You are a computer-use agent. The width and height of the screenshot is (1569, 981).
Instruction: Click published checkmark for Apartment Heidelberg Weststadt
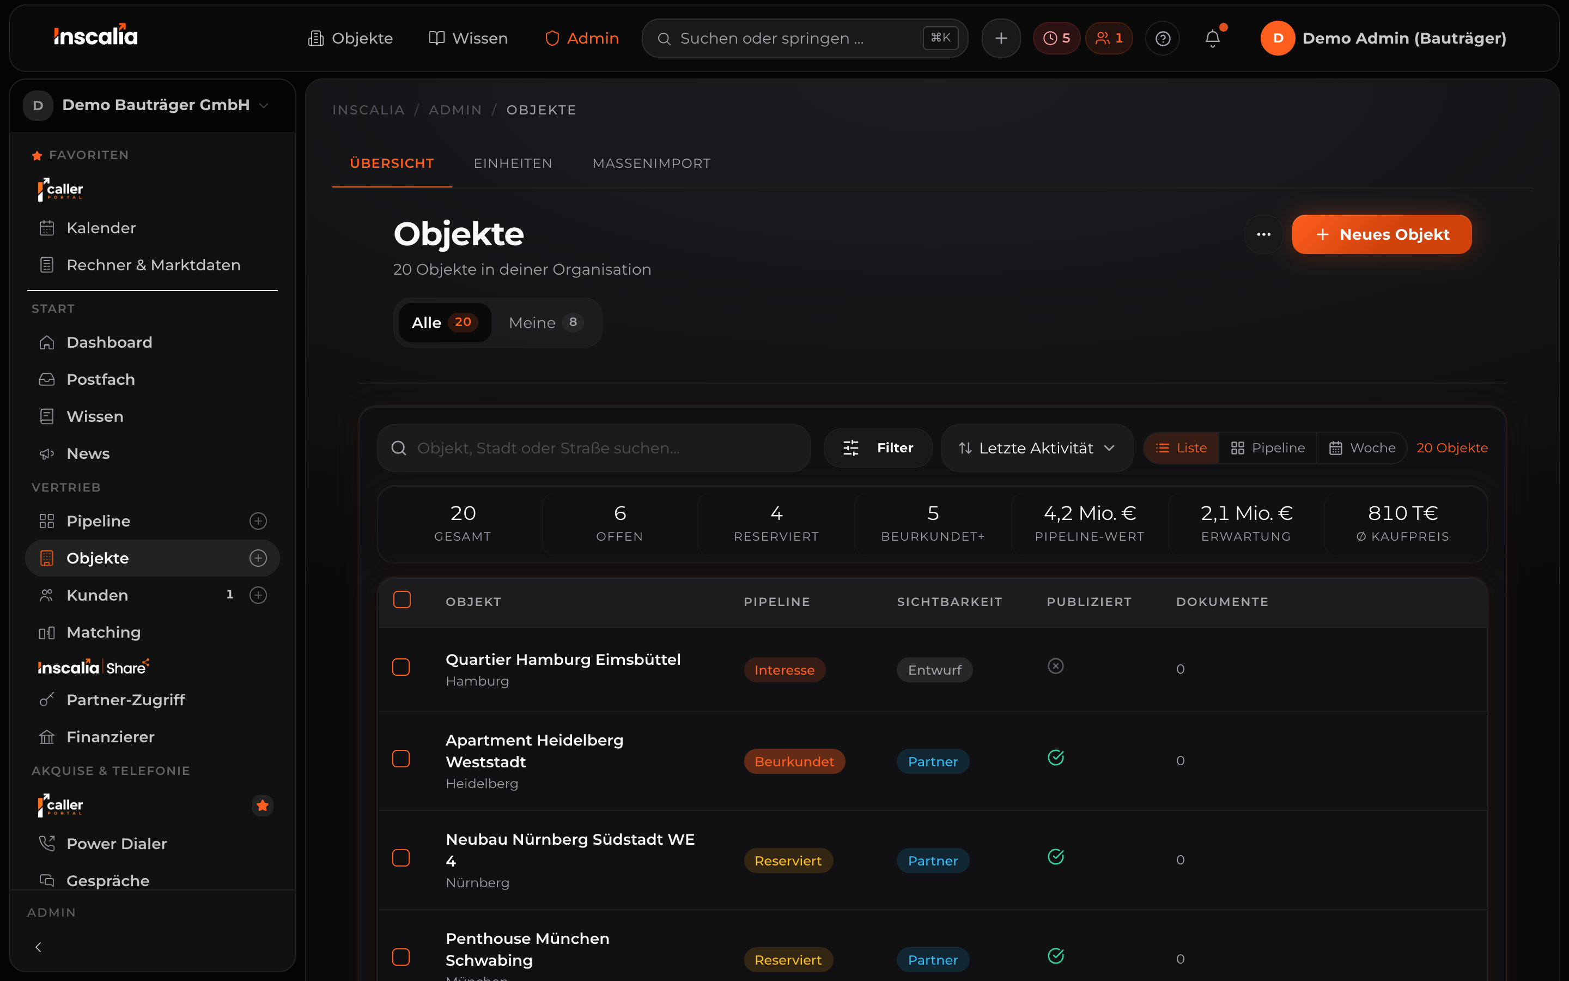tap(1055, 758)
